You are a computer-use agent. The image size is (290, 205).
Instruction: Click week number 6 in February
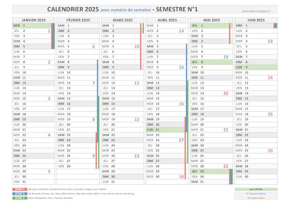(94, 46)
